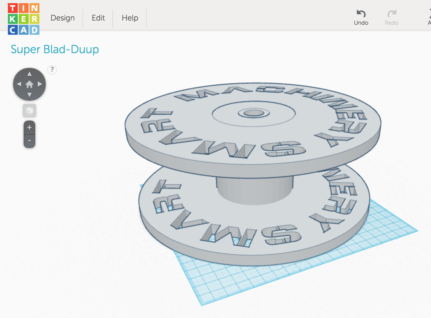Open the navigation help question mark
The width and height of the screenshot is (431, 318).
click(52, 70)
